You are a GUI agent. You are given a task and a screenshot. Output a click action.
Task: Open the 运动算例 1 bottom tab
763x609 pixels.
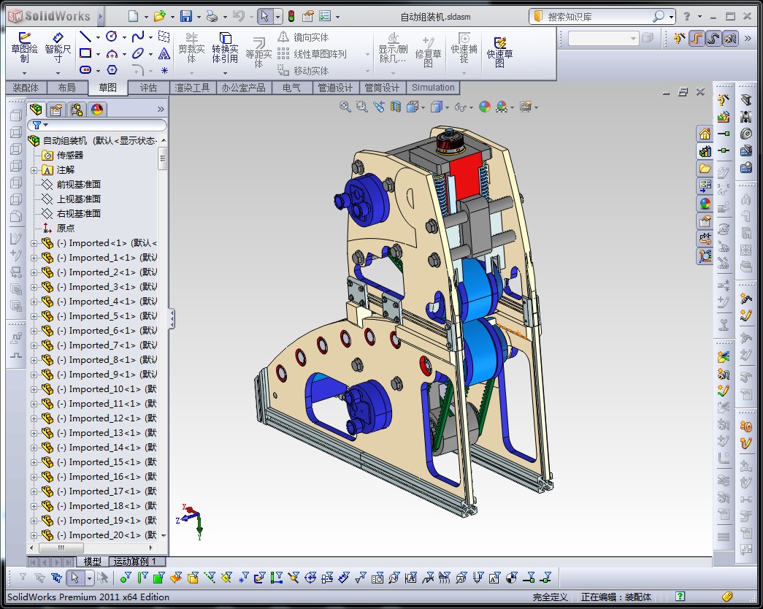point(137,562)
